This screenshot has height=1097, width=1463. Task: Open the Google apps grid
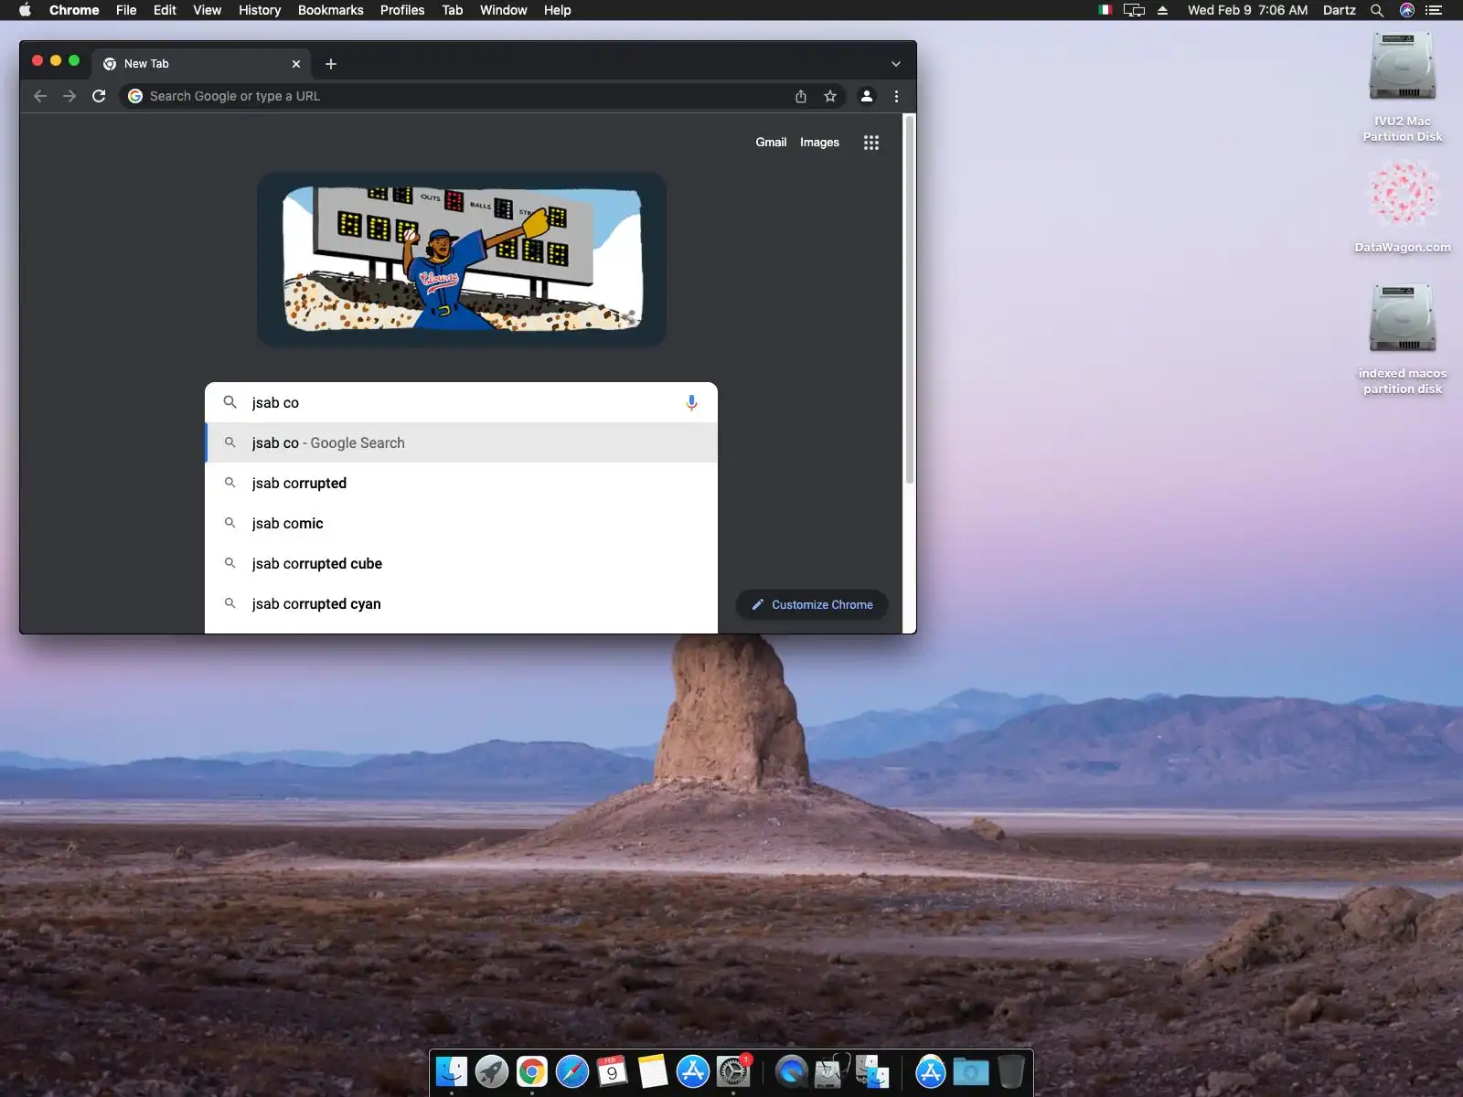click(x=871, y=143)
